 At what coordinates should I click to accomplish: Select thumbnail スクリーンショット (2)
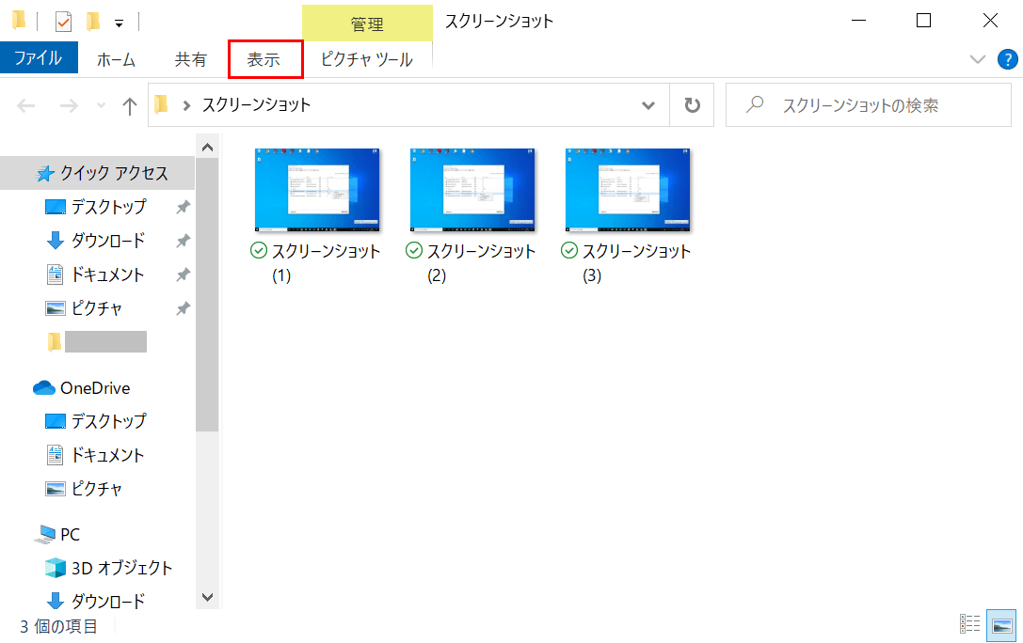click(472, 190)
